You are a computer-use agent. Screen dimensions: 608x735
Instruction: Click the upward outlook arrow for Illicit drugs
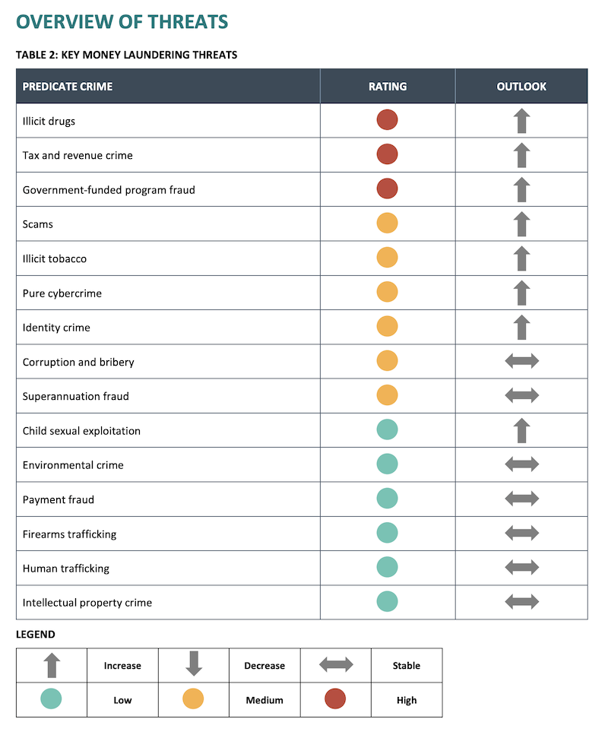[x=521, y=121]
